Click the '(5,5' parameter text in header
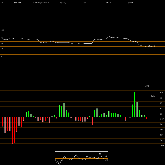Image resolution: width=165 pixels, height=165 pixels. [x=85, y=3]
